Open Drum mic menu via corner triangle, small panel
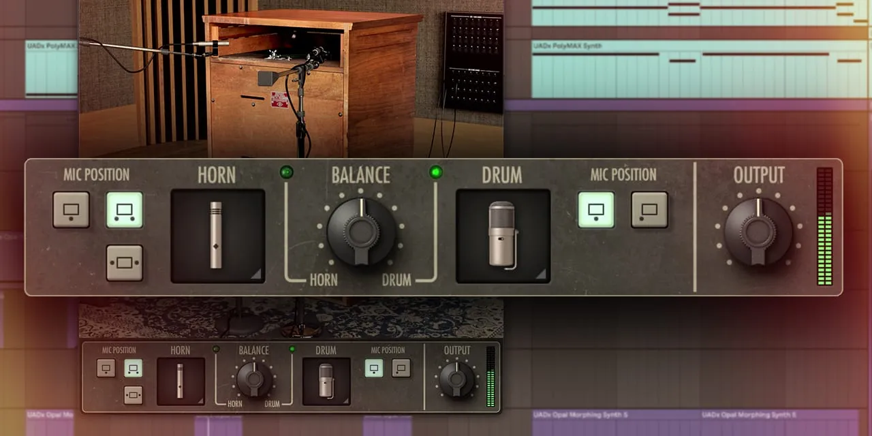872x436 pixels. (x=345, y=401)
